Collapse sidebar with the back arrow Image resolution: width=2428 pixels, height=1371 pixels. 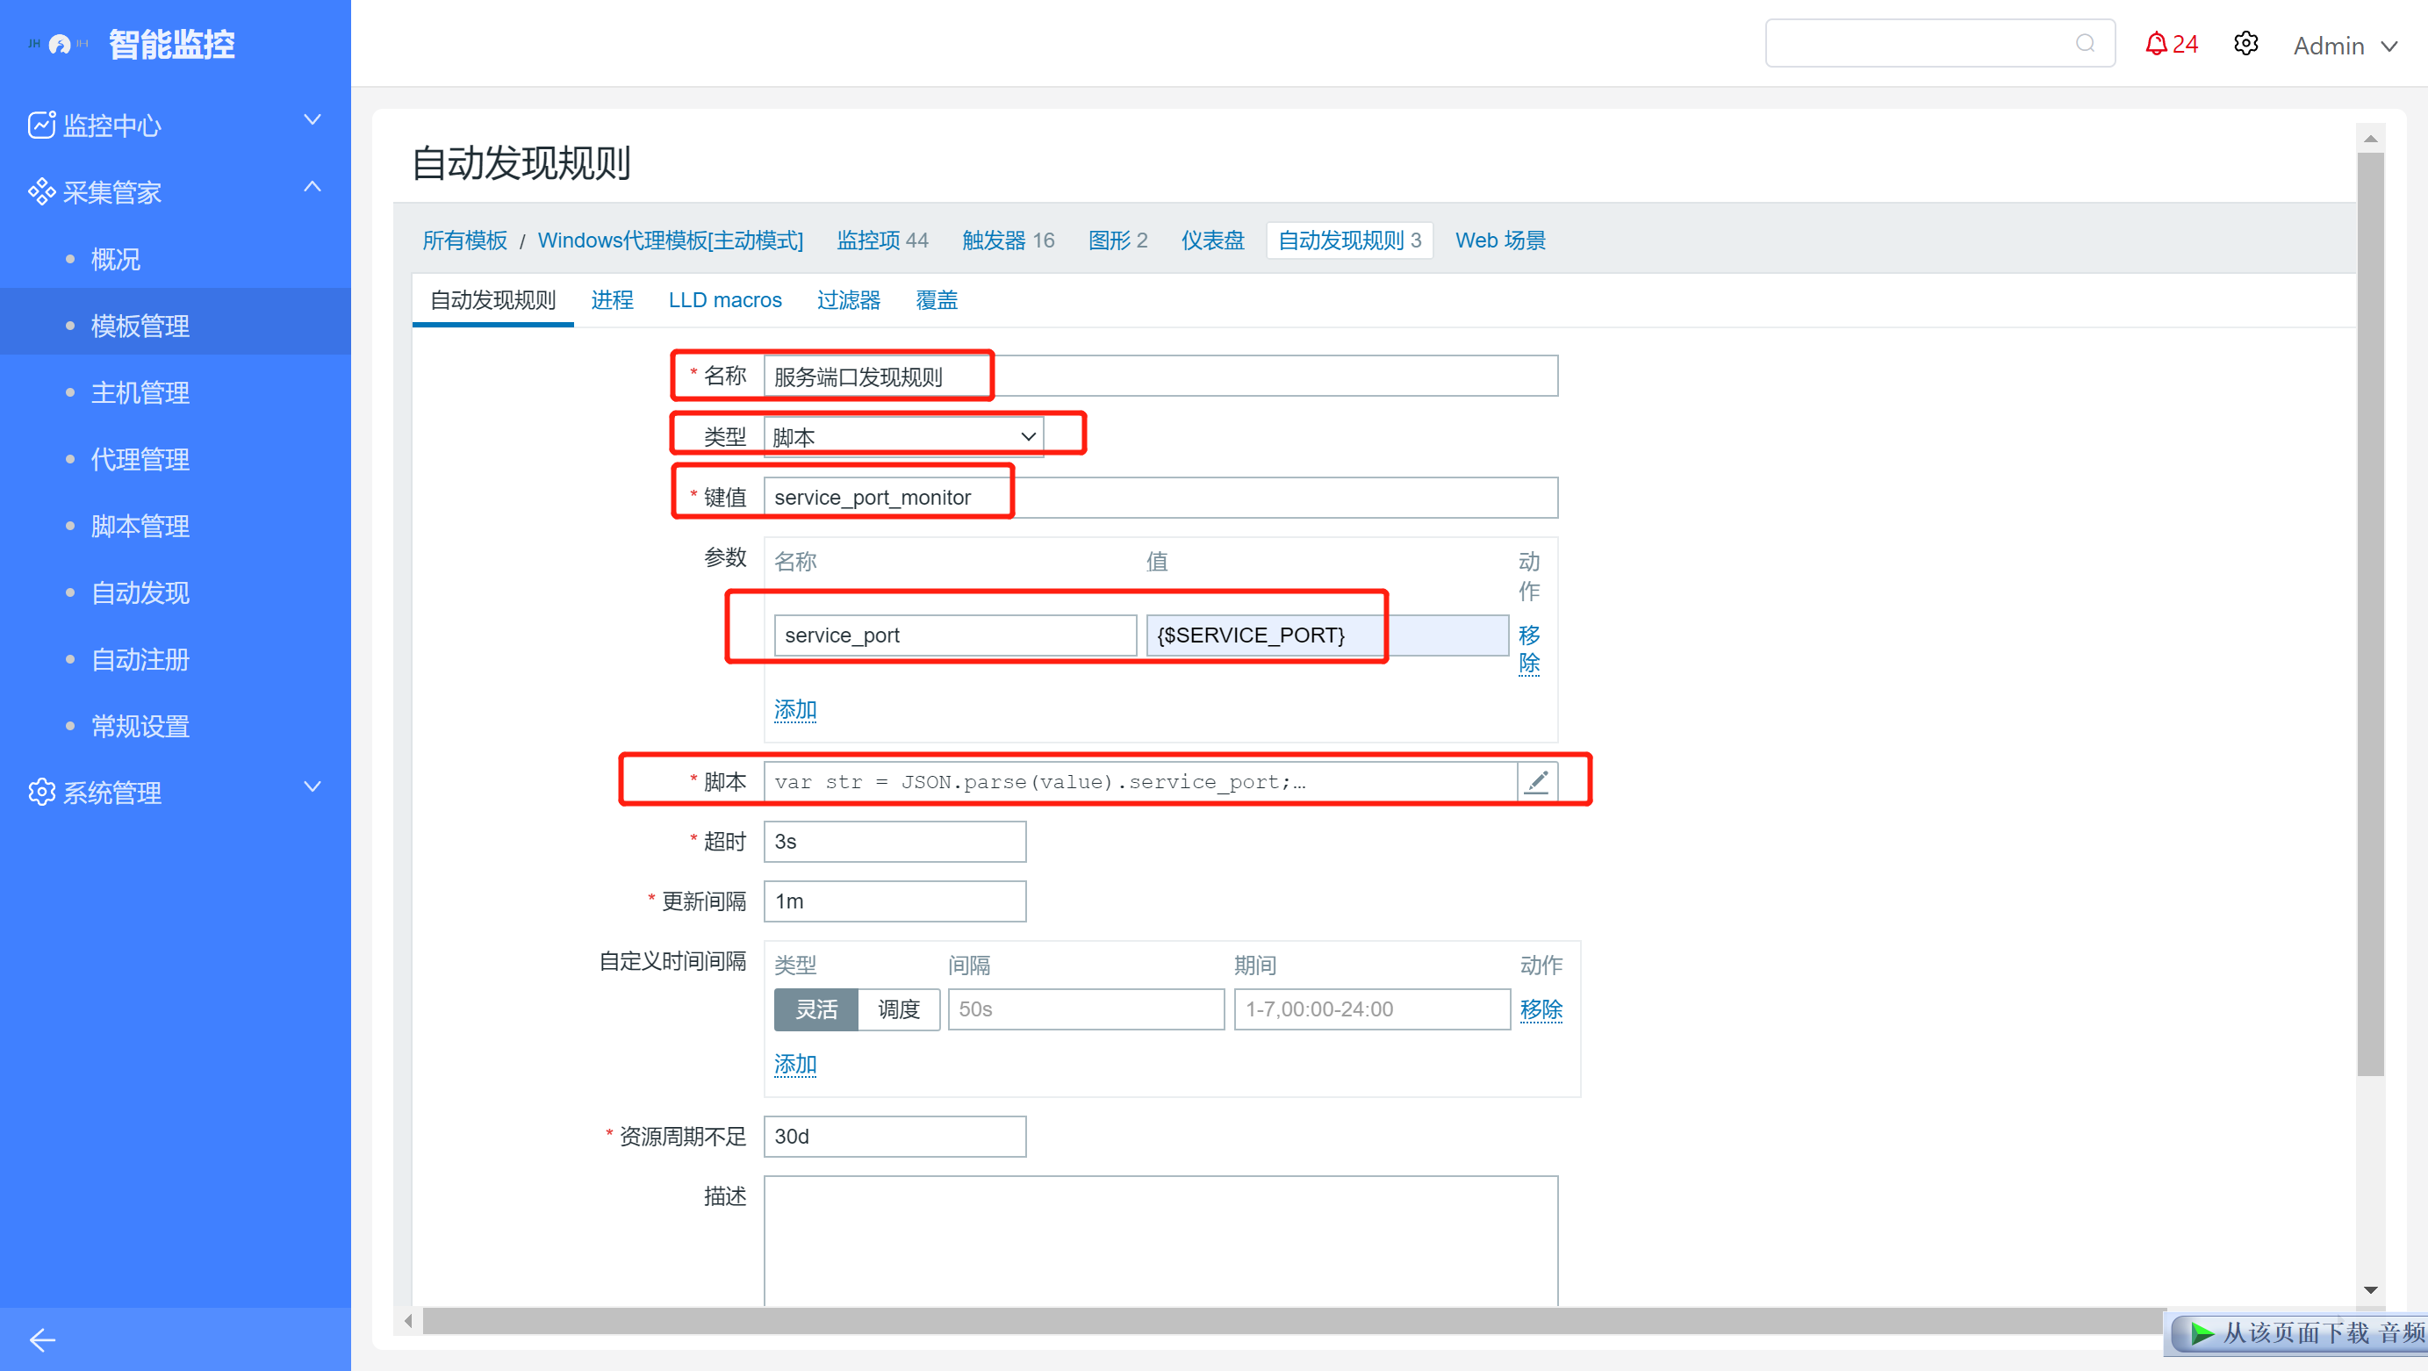pyautogui.click(x=42, y=1339)
